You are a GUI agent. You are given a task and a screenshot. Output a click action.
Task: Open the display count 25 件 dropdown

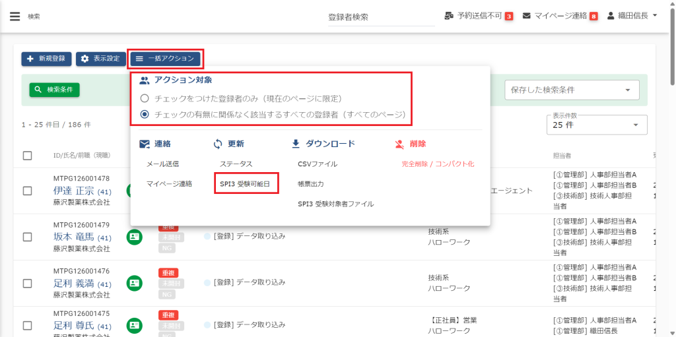597,125
